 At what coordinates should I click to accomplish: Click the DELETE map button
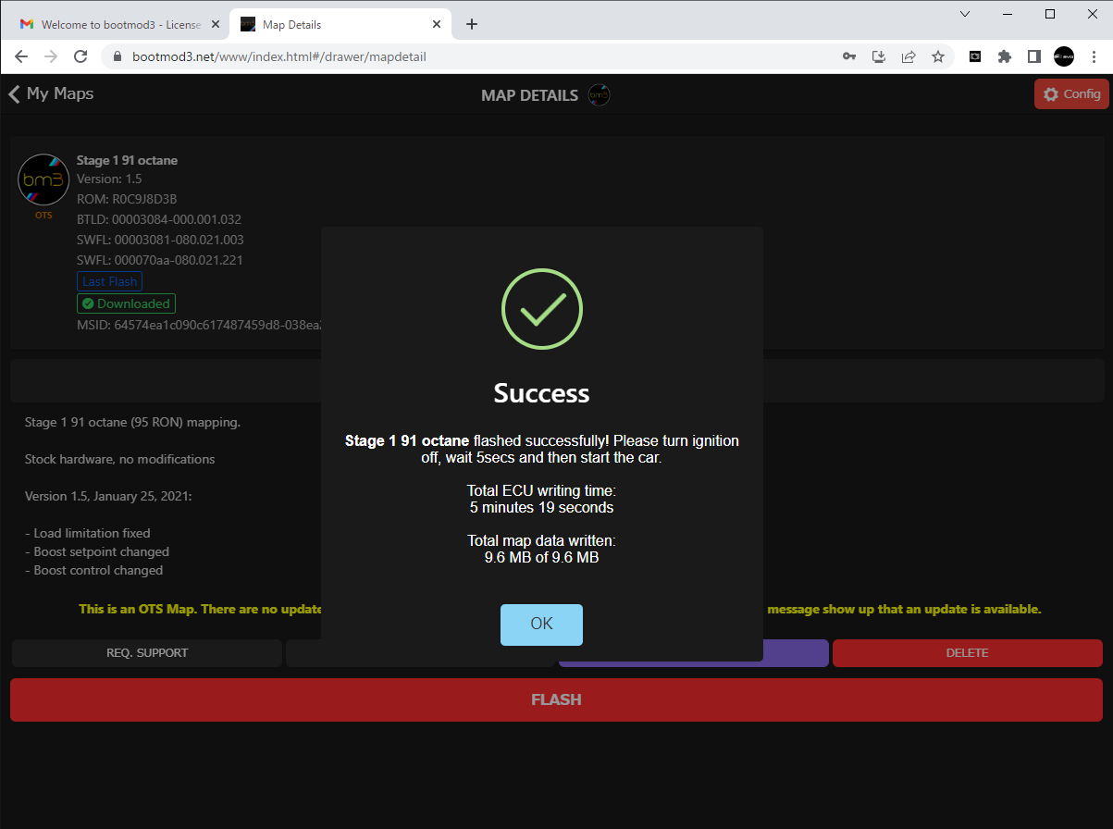point(967,653)
